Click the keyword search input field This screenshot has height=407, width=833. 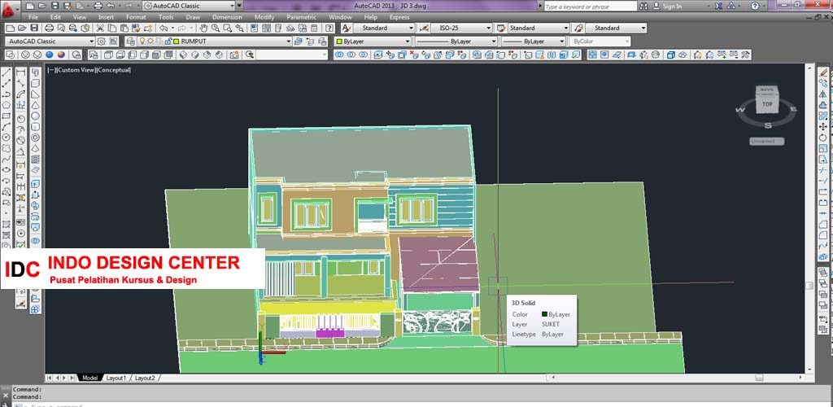pyautogui.click(x=590, y=7)
